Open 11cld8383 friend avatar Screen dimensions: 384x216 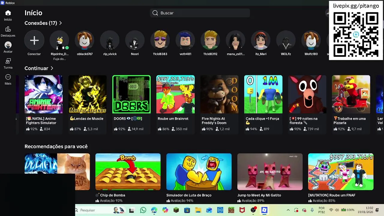pyautogui.click(x=160, y=40)
